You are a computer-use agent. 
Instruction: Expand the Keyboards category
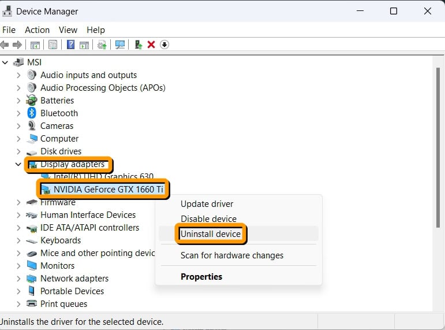point(18,240)
